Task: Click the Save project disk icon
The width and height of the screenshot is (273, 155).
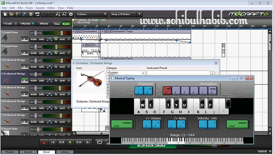Action: tap(24, 14)
